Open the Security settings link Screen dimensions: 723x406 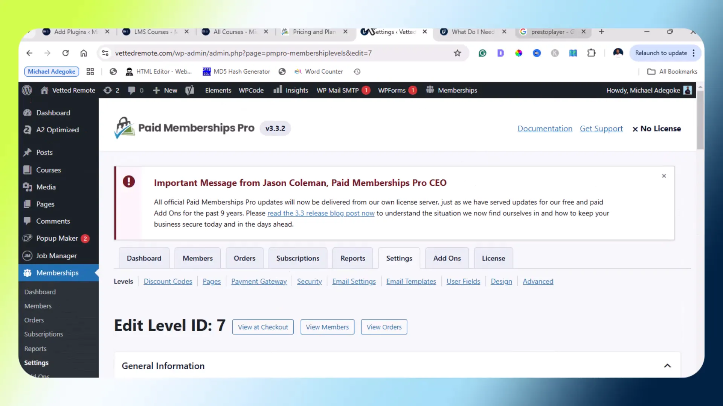[x=310, y=281]
